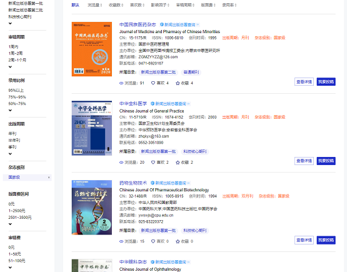Expand more options under 审稿周期
The width and height of the screenshot is (347, 272).
point(10,67)
